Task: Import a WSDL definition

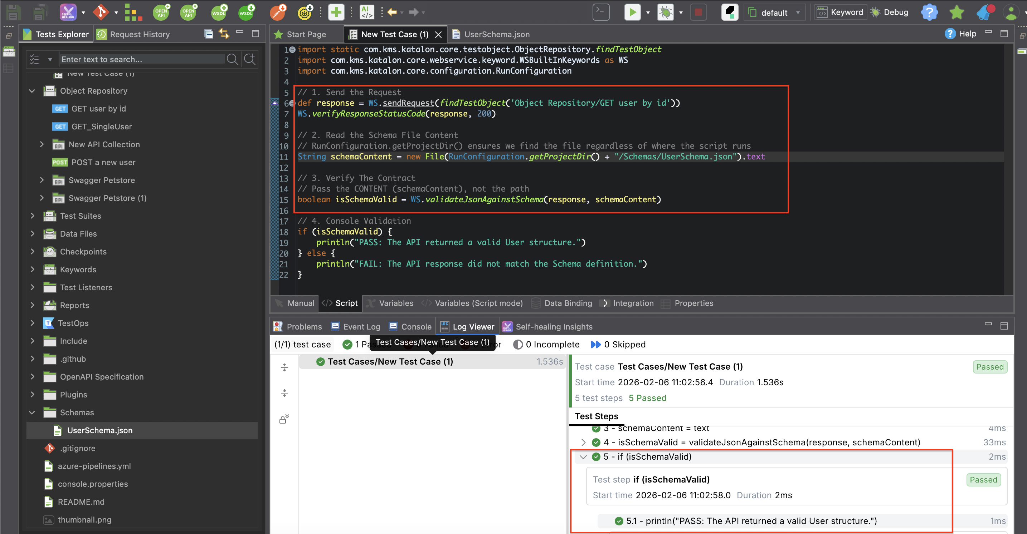Action: tap(246, 12)
